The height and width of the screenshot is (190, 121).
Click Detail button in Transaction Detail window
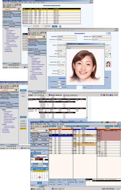tap(23, 96)
